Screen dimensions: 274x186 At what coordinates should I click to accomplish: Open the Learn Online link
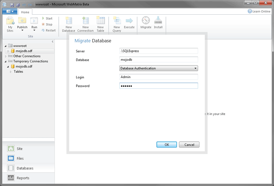click(x=259, y=11)
